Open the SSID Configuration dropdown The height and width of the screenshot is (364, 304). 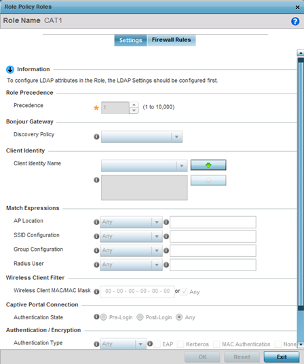[x=132, y=237]
